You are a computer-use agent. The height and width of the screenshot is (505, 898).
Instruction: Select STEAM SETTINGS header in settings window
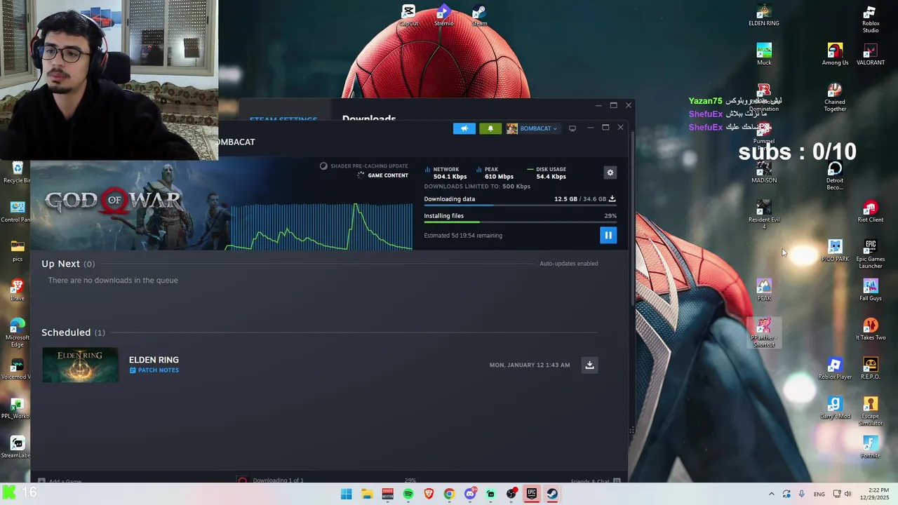click(283, 119)
